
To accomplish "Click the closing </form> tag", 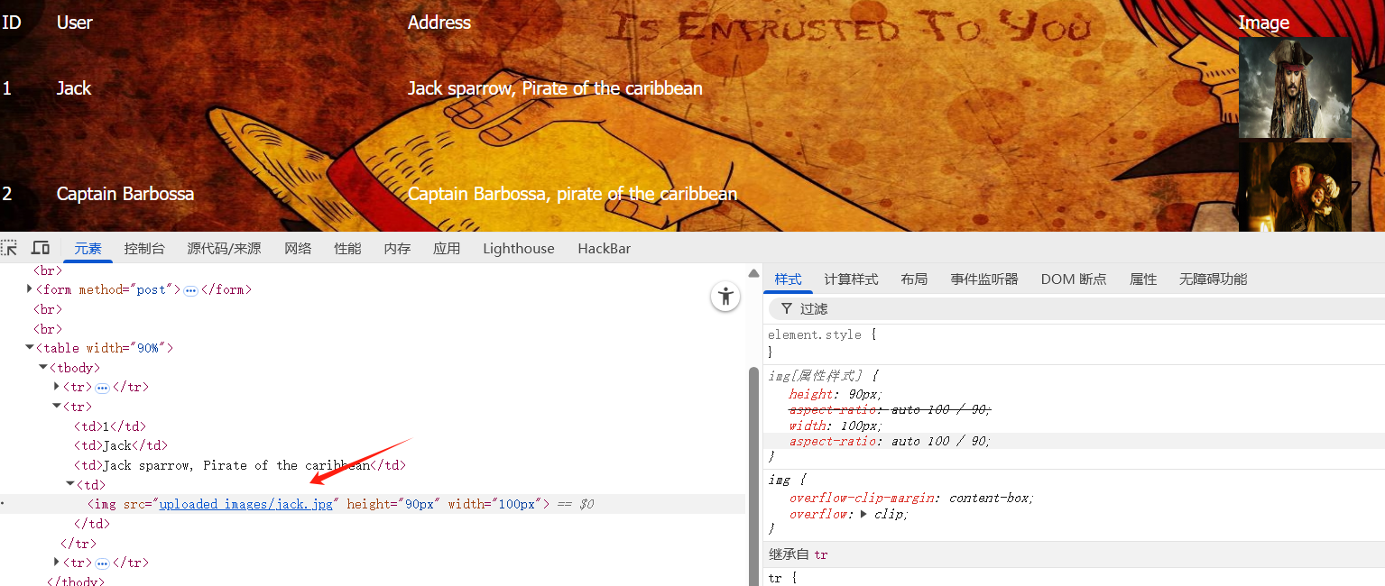I will pos(226,289).
